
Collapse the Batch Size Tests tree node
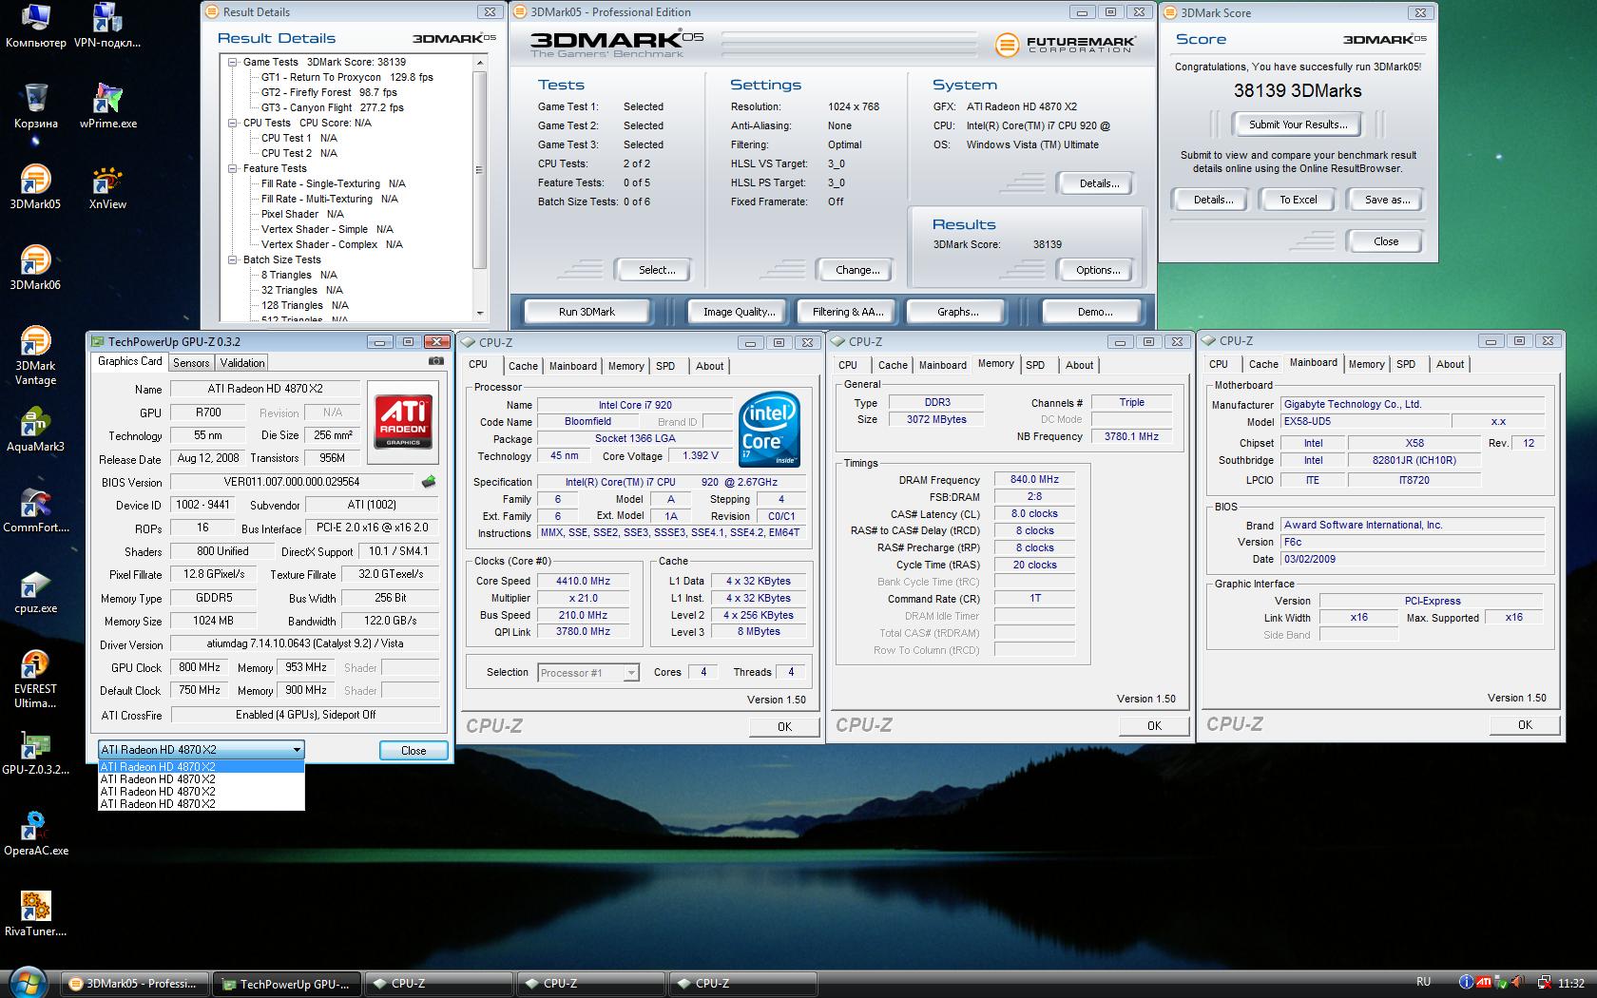point(233,259)
